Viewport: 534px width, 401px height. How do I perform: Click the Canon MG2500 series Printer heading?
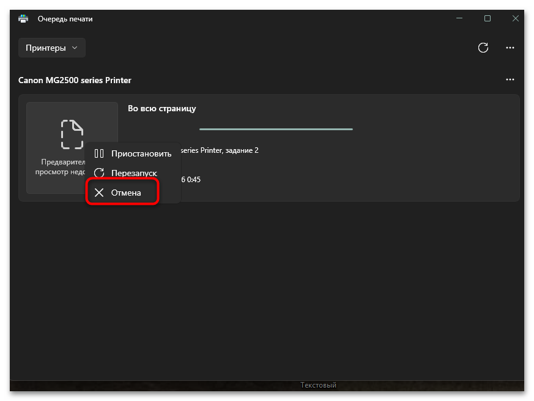coord(75,80)
